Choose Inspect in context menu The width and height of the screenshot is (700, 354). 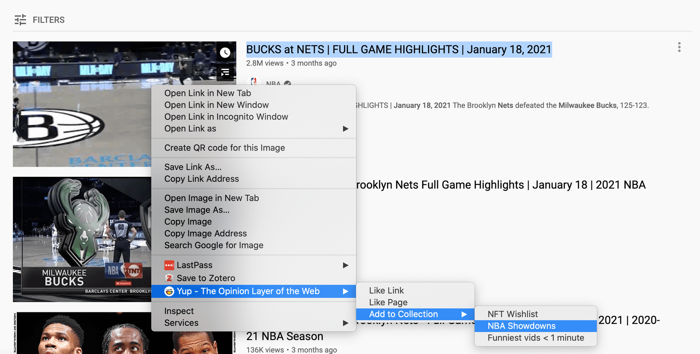point(253,311)
